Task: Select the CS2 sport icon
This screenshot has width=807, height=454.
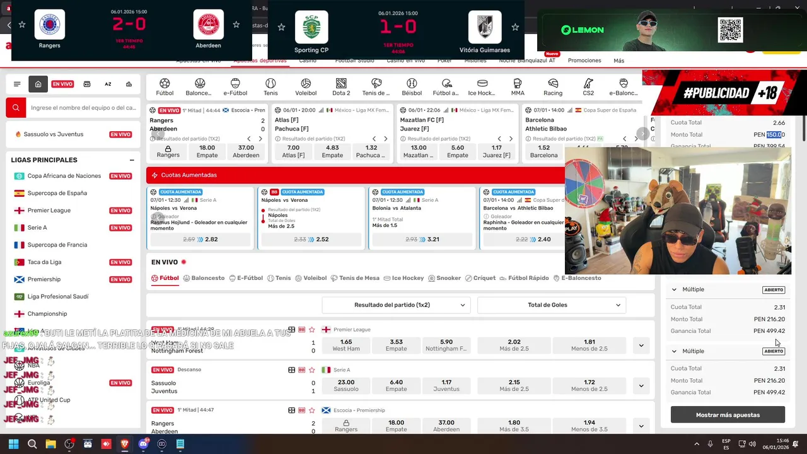Action: click(588, 87)
